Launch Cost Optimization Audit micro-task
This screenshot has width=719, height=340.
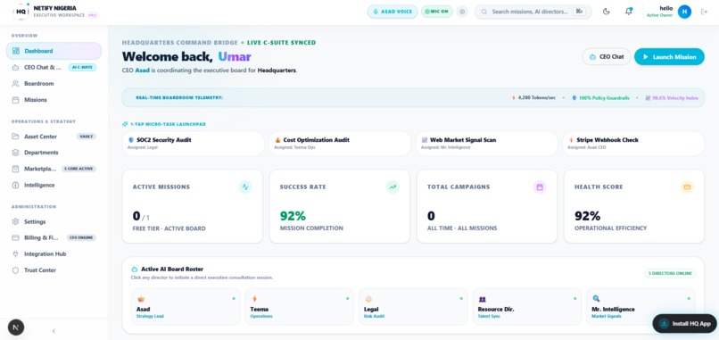point(340,143)
